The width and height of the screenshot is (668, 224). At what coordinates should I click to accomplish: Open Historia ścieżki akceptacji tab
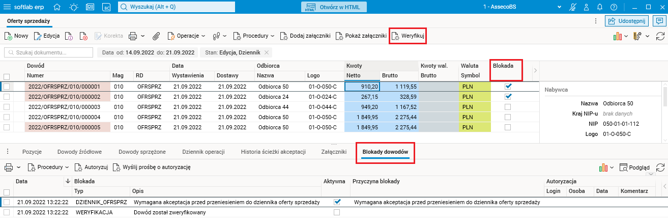coord(273,152)
